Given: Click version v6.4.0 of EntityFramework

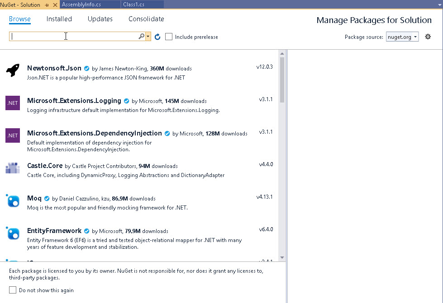Looking at the screenshot, I should [x=266, y=229].
